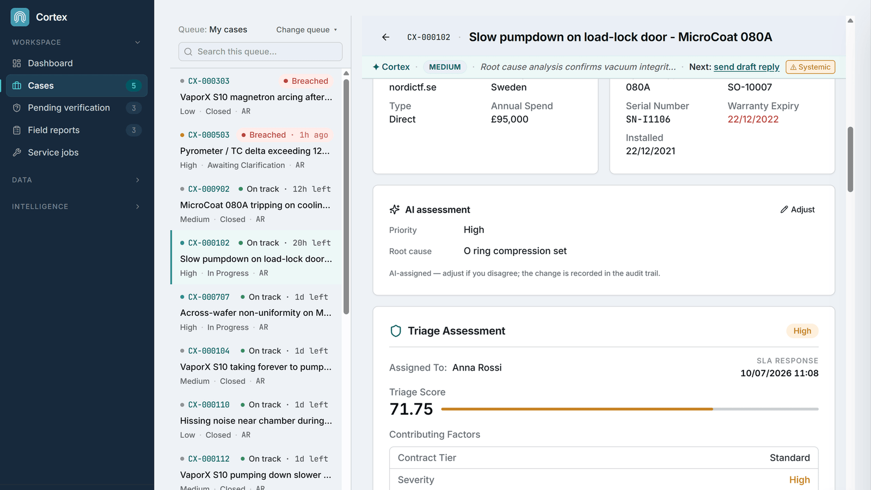Open case CX-000902 MicroCoat tripping on cooling
This screenshot has width=871, height=490.
click(256, 203)
